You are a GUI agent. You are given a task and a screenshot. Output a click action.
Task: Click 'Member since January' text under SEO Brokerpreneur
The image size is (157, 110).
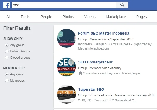point(105,68)
